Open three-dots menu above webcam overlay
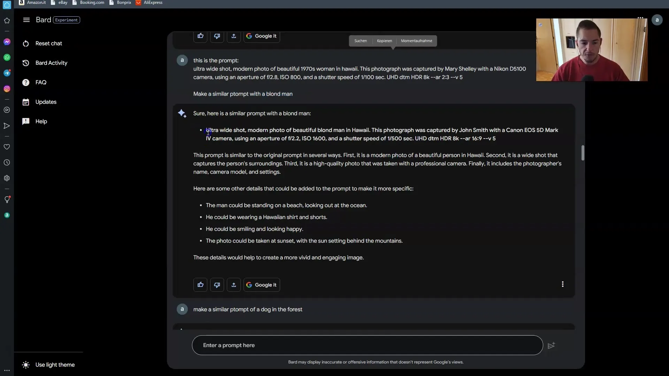This screenshot has height=376, width=669. 640,17
